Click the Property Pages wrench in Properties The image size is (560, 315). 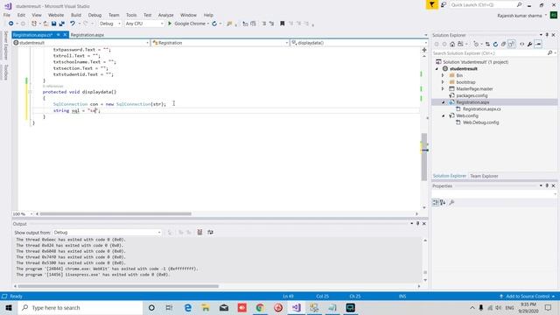point(451,202)
